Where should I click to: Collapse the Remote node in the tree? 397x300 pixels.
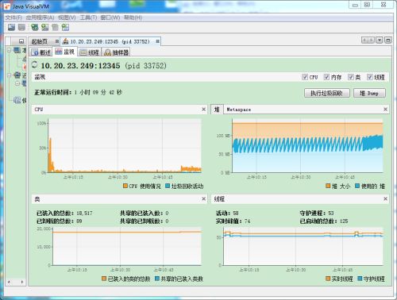point(10,75)
